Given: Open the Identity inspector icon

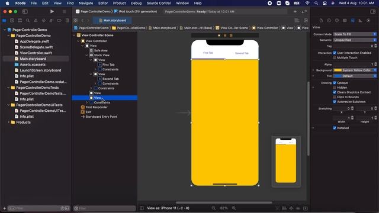Looking at the screenshot, I should [x=345, y=21].
